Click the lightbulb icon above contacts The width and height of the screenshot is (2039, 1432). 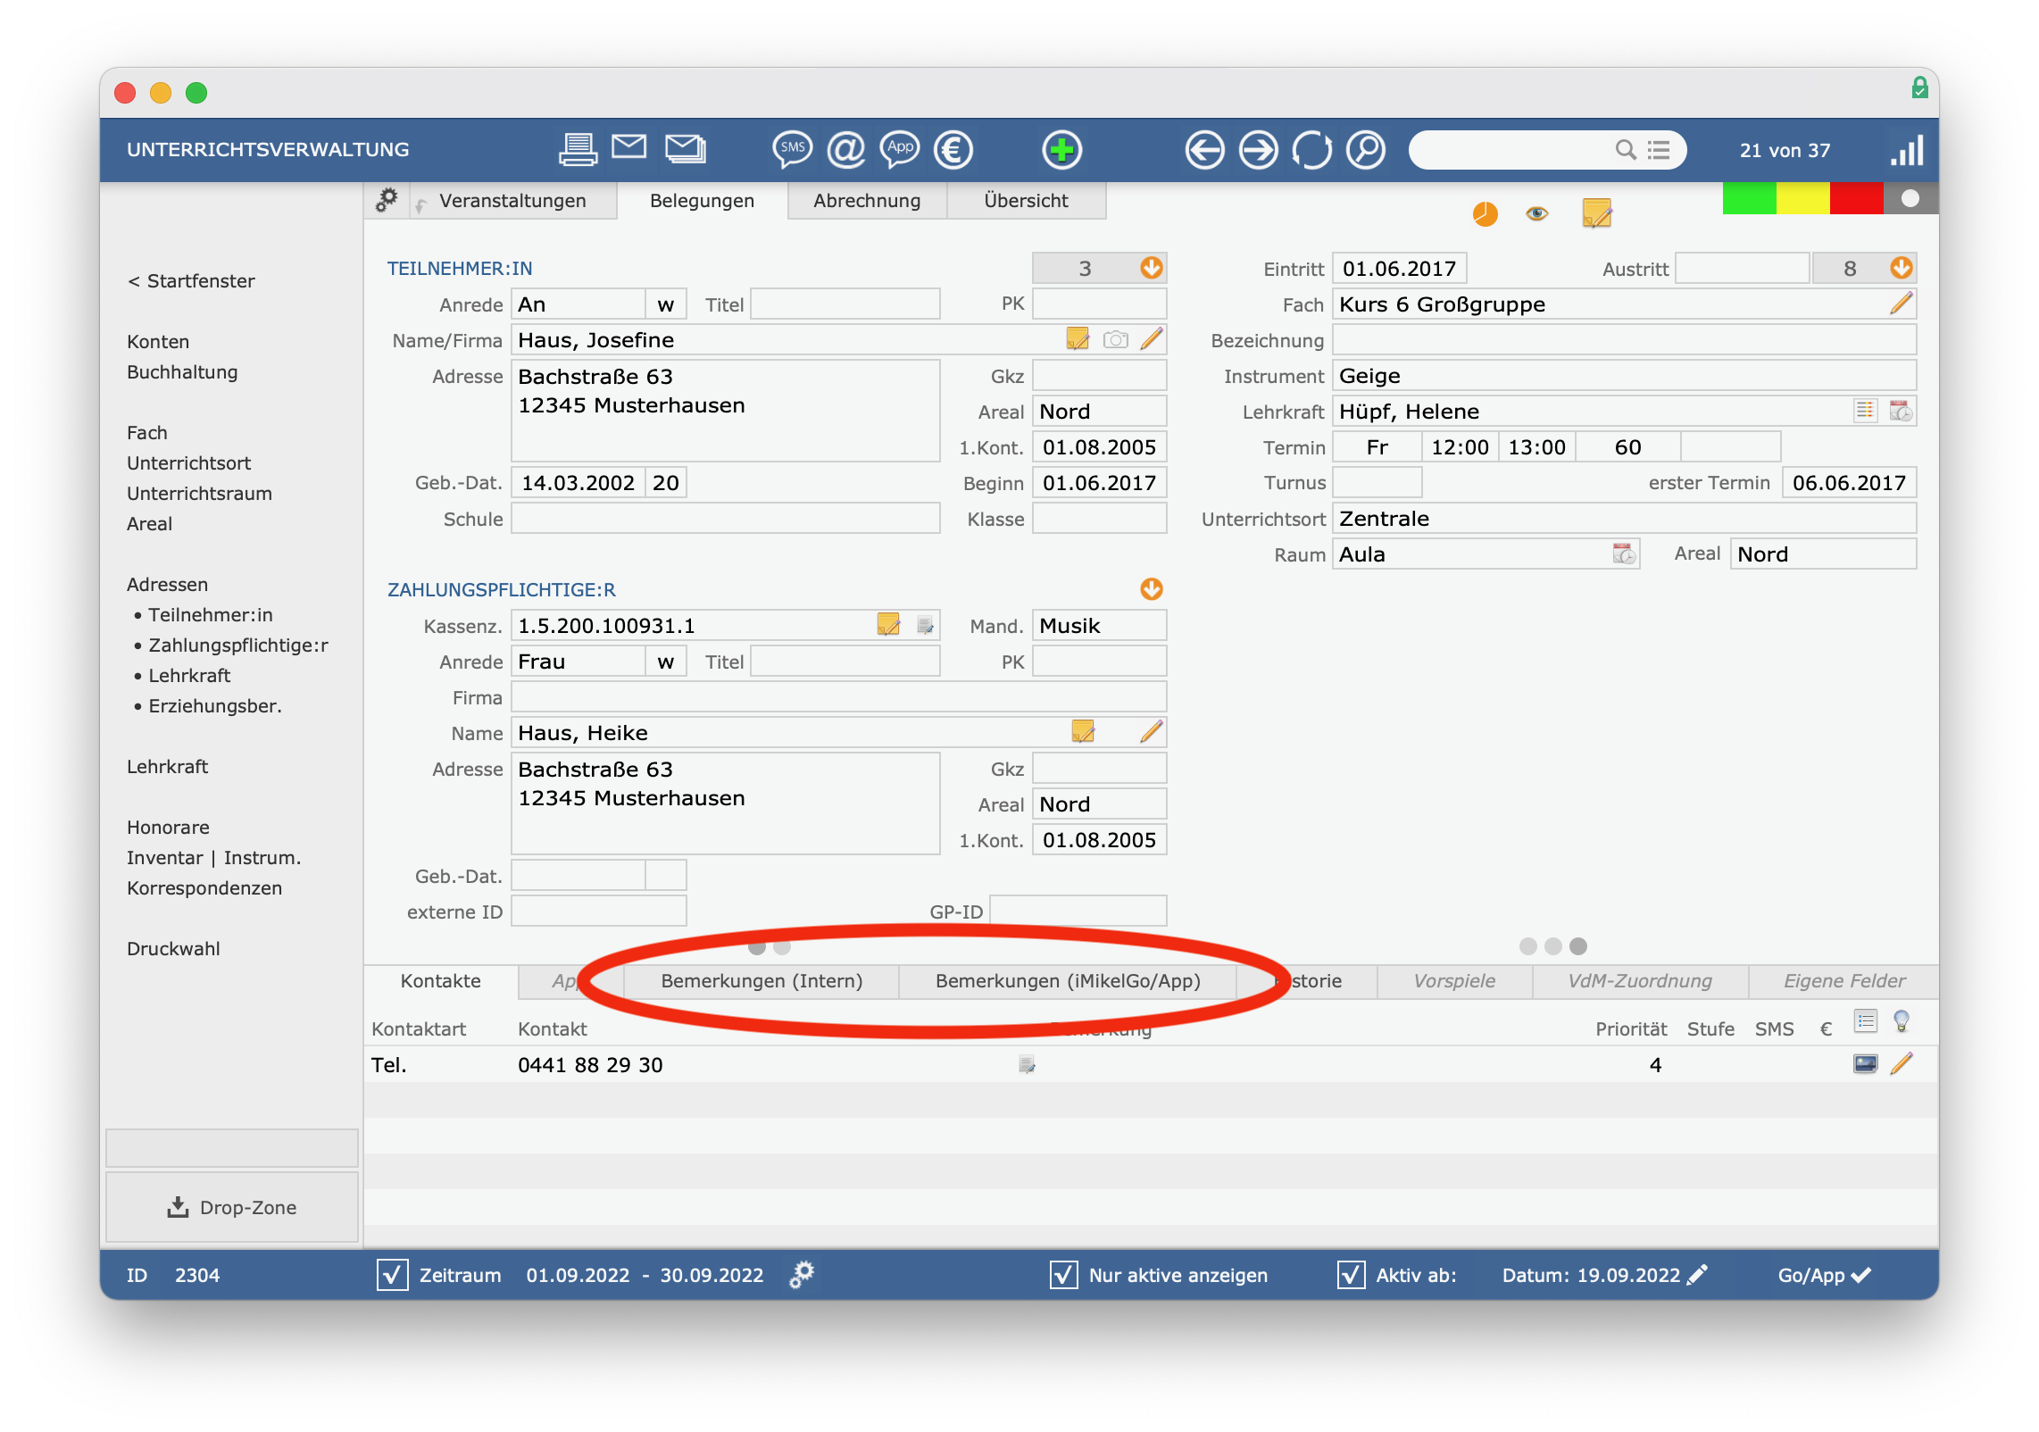(1902, 1021)
